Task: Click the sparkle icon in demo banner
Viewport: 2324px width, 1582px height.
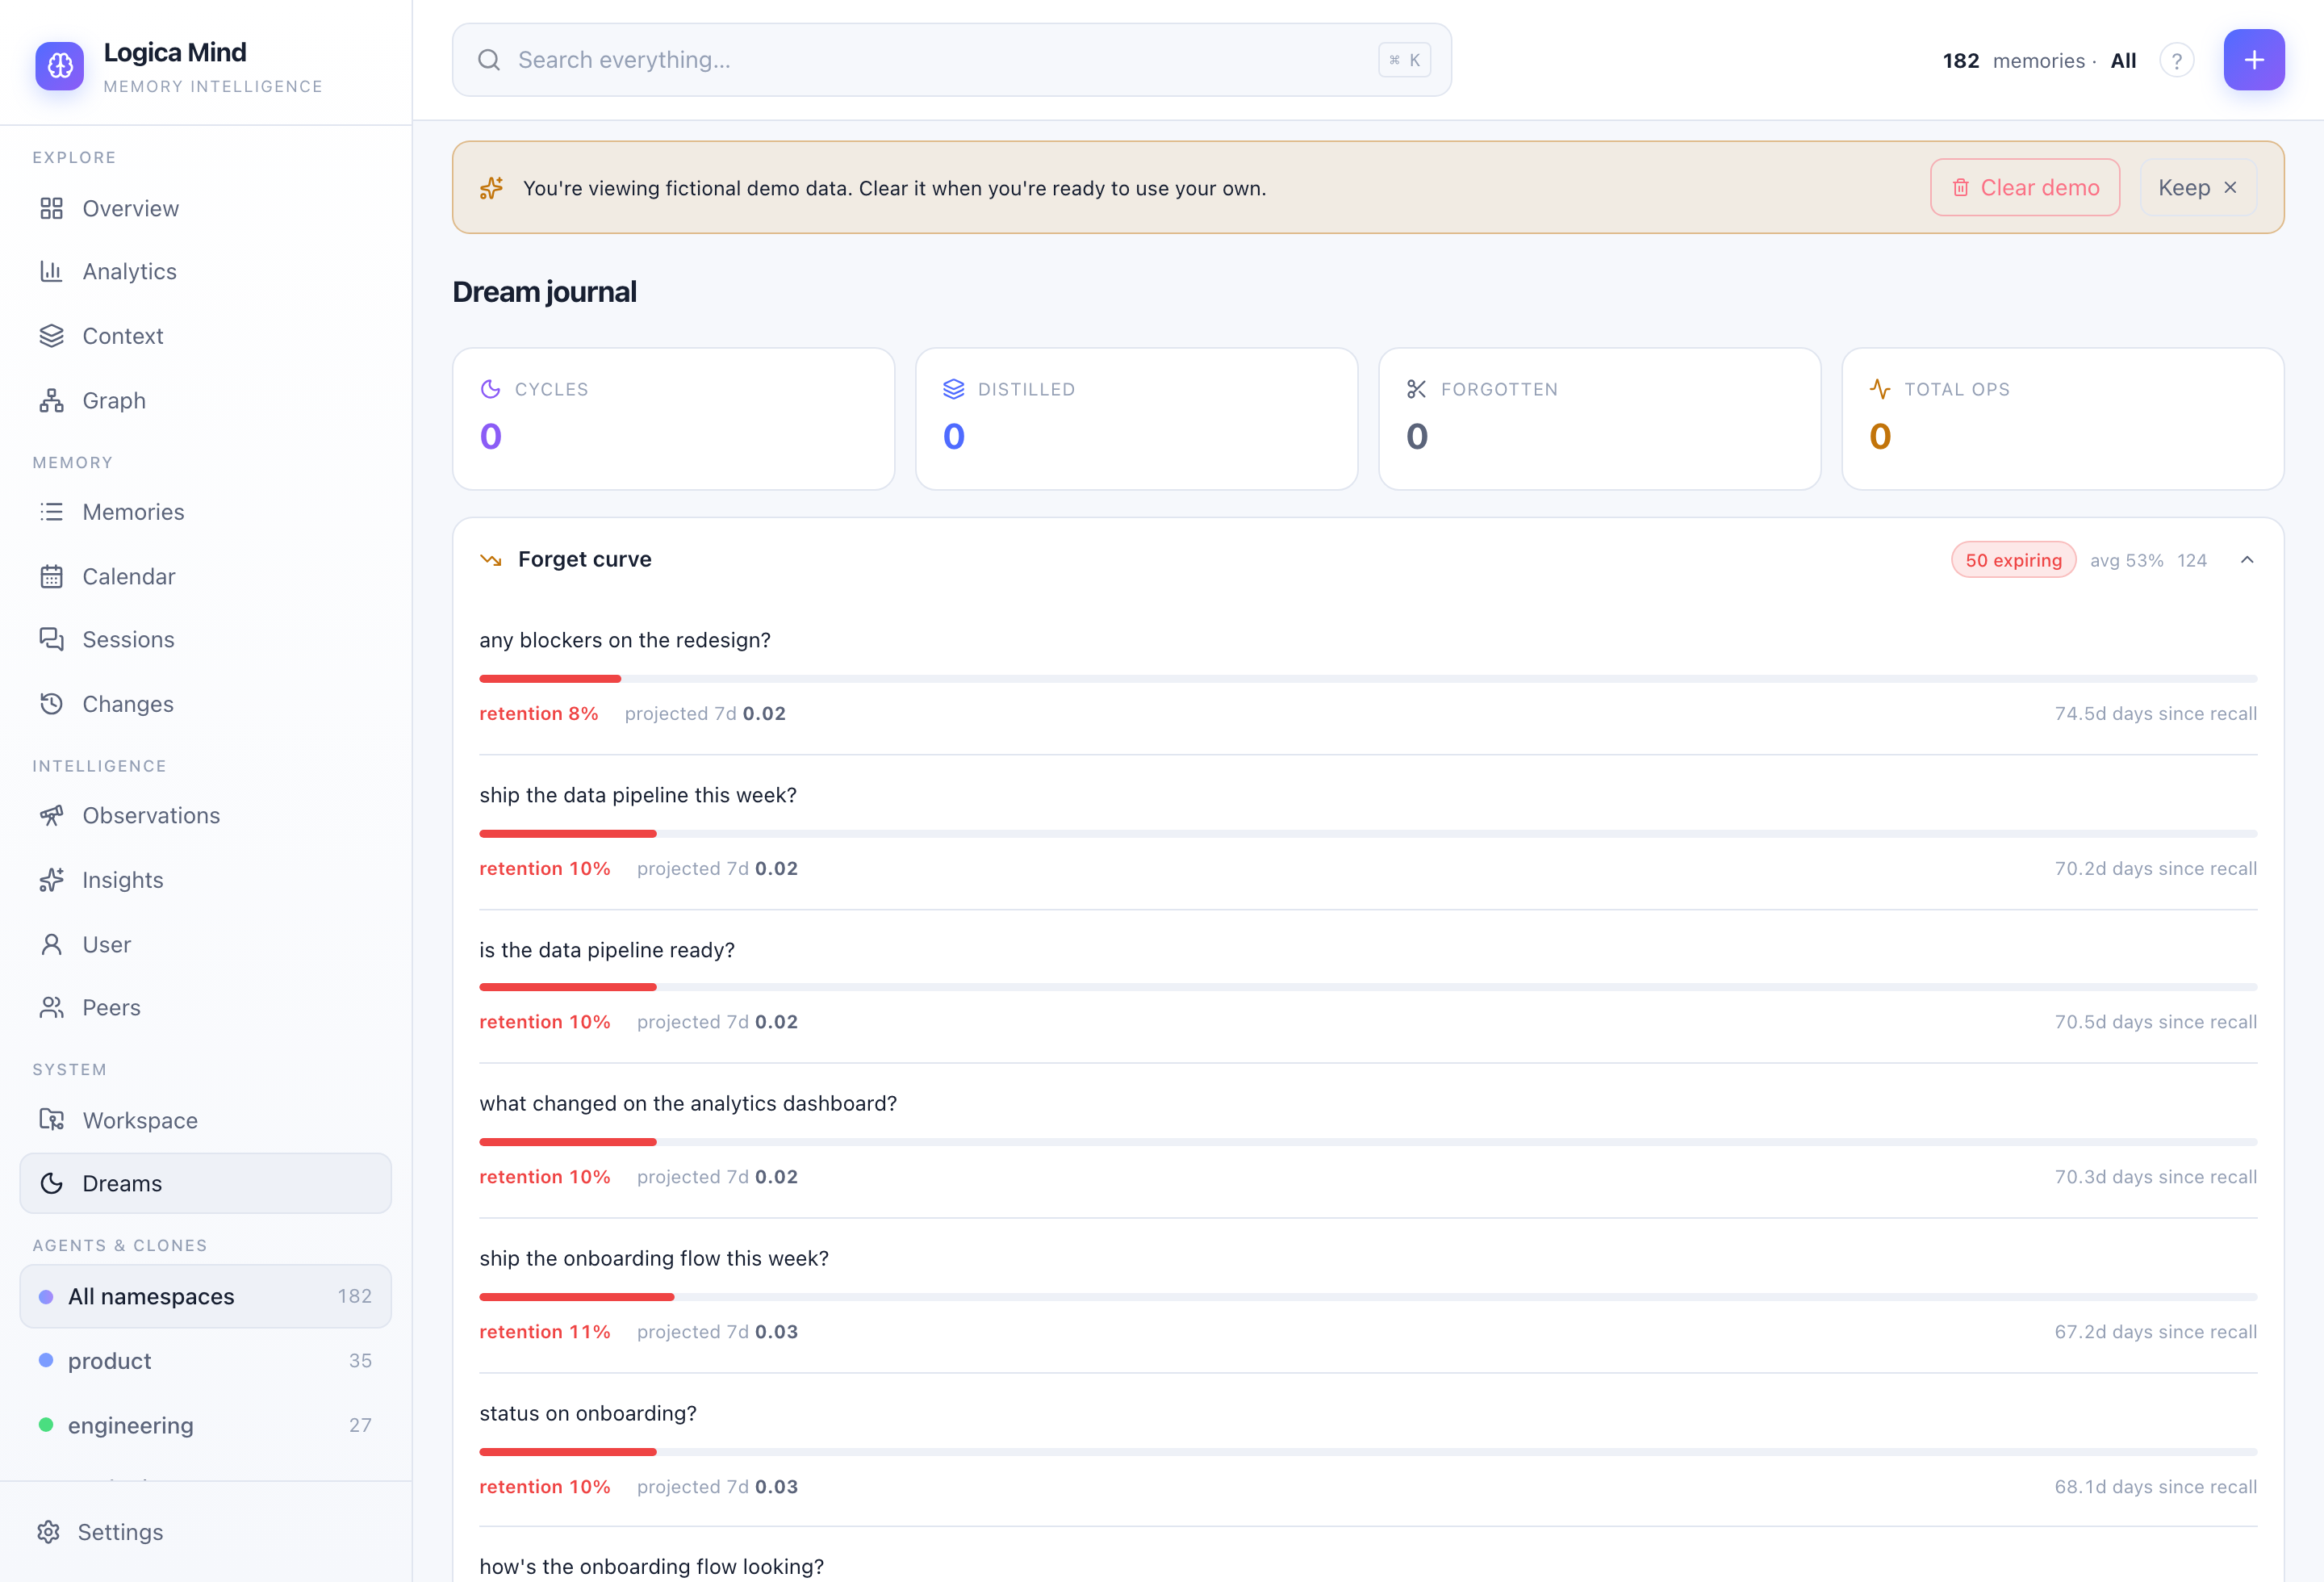Action: [491, 188]
